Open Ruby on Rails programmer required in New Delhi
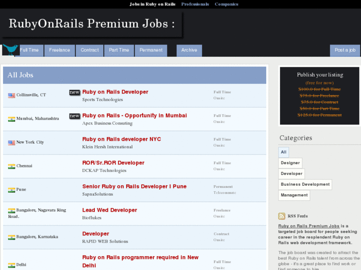The height and width of the screenshot is (270, 361). [x=141, y=261]
